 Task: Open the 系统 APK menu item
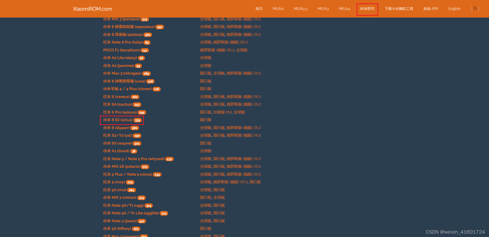[x=431, y=9]
